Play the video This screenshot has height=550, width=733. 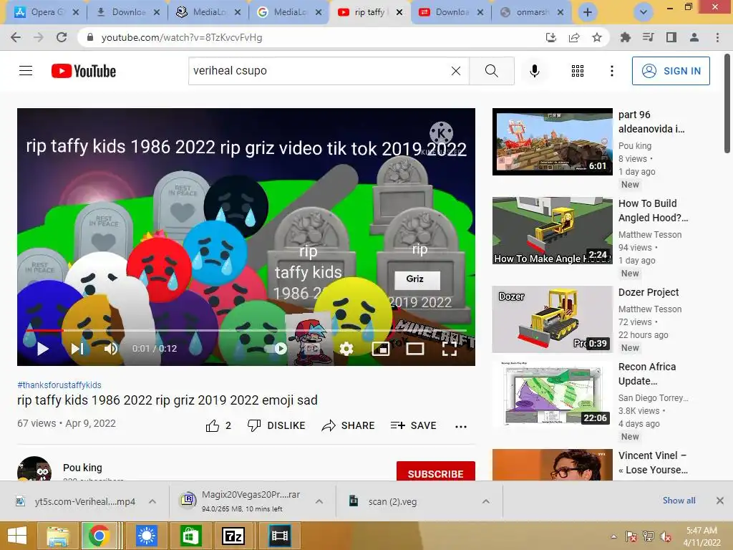coord(42,349)
